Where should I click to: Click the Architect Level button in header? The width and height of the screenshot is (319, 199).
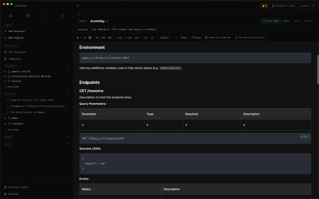click(x=283, y=6)
